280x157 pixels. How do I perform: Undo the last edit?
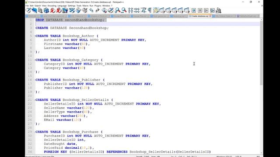pos(91,10)
